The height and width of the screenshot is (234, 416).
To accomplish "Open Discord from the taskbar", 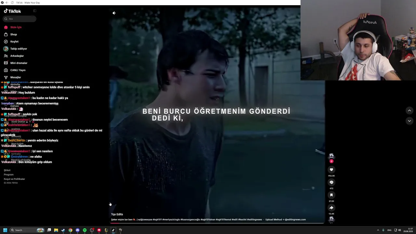I will [x=77, y=230].
